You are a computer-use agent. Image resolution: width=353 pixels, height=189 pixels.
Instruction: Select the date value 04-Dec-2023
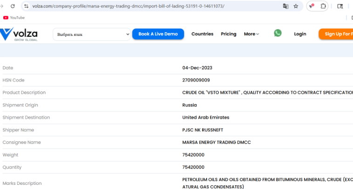(197, 68)
